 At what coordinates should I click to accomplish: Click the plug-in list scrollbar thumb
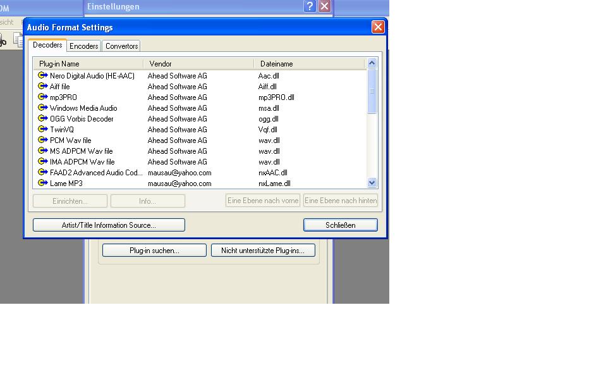[x=372, y=91]
